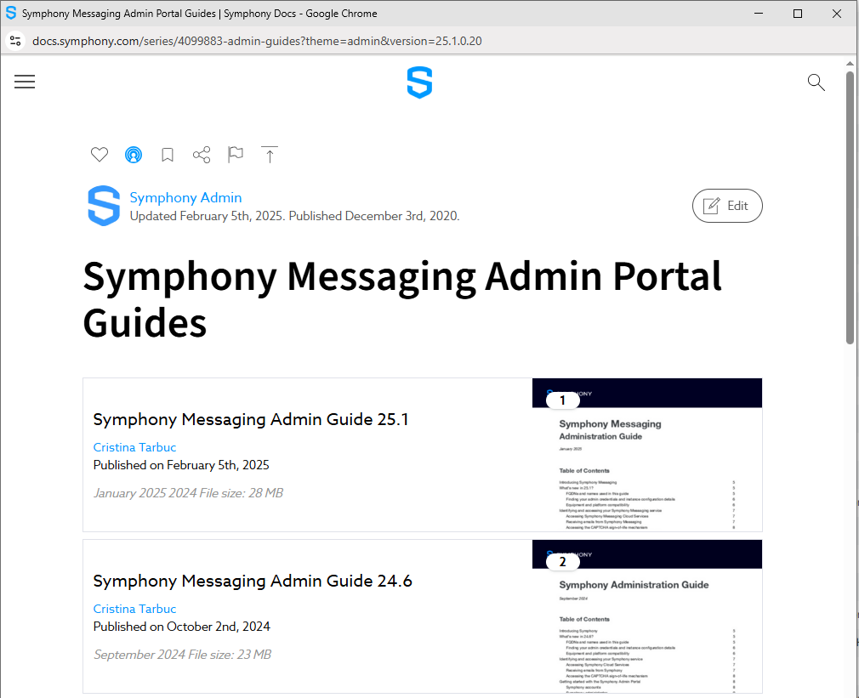The image size is (859, 698).
Task: Minimize the Chrome window
Action: pyautogui.click(x=759, y=13)
